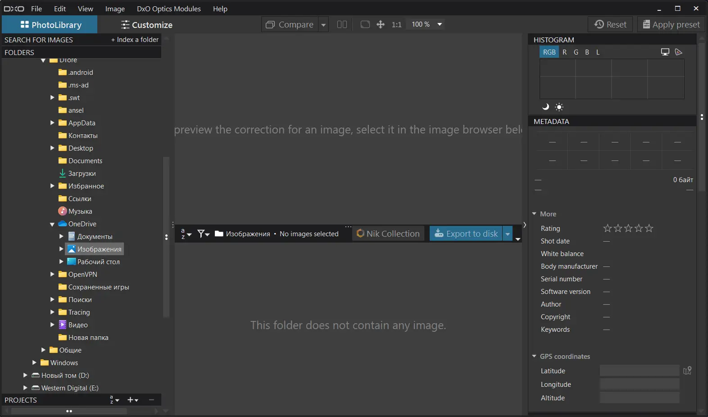Click the Музыка music folder icon
Image resolution: width=708 pixels, height=417 pixels.
63,211
